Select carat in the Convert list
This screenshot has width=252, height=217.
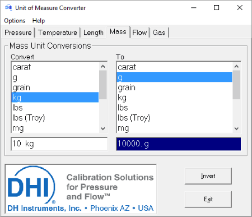click(55, 67)
